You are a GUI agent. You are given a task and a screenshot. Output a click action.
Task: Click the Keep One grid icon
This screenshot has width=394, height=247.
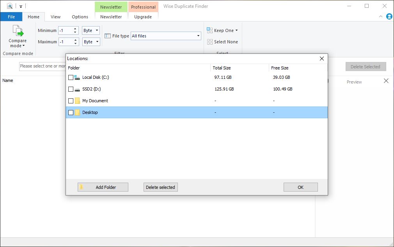pyautogui.click(x=209, y=30)
